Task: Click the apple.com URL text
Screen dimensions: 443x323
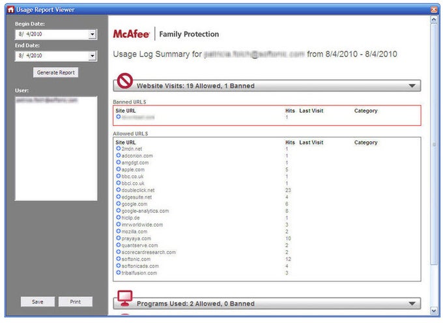Action: click(133, 170)
